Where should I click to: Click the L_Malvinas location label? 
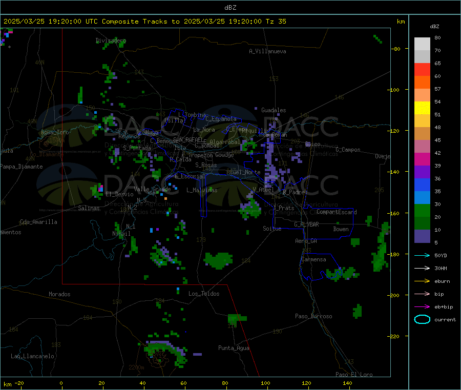202,190
